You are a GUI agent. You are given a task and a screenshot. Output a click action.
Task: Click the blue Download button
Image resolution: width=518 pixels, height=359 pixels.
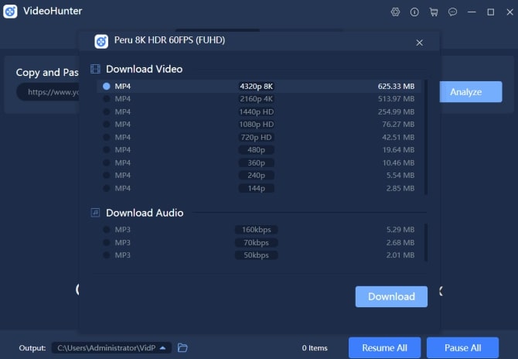click(391, 296)
